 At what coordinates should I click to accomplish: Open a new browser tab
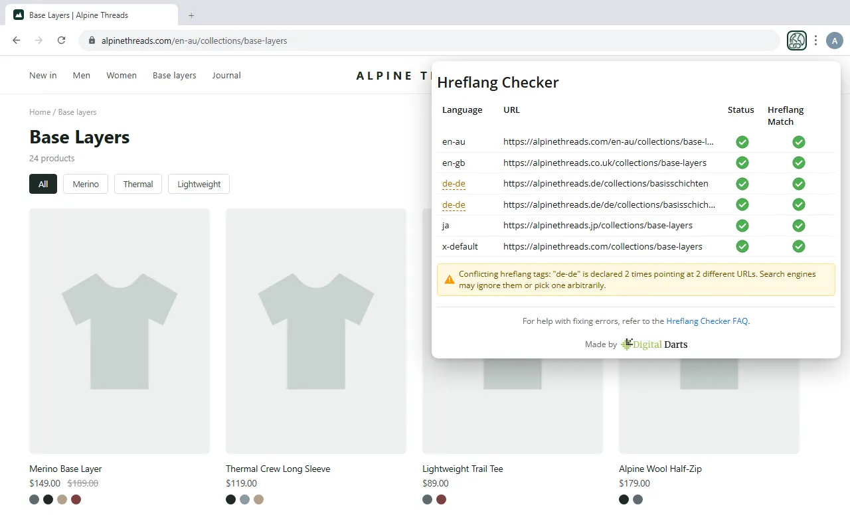click(191, 15)
